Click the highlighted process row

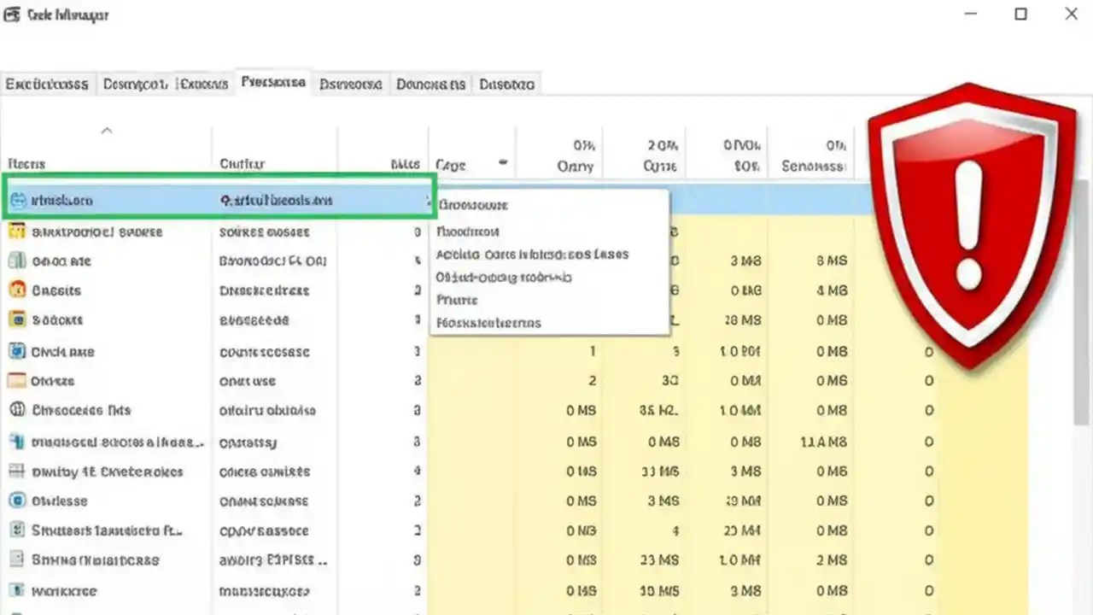point(213,200)
